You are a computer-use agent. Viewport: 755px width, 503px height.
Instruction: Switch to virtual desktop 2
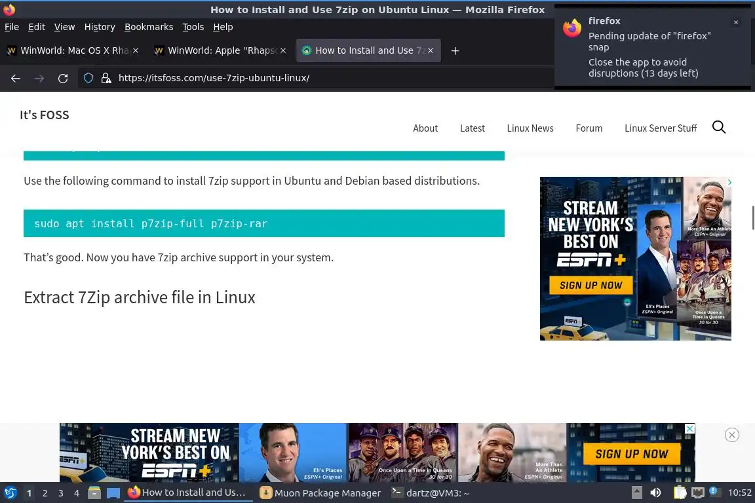(x=45, y=493)
